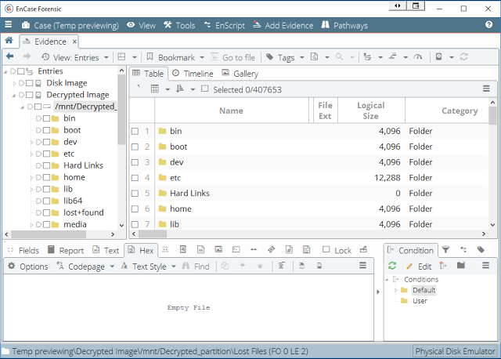Click the tag icon in conditions pane
The height and width of the screenshot is (359, 501).
click(x=481, y=249)
